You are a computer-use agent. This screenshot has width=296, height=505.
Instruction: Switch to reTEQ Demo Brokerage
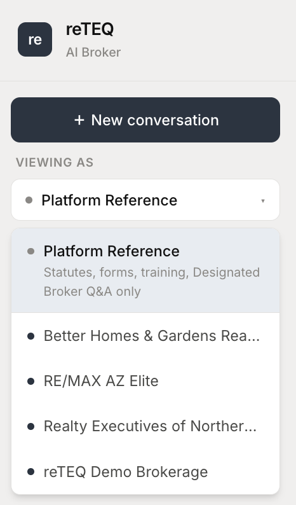(x=145, y=472)
